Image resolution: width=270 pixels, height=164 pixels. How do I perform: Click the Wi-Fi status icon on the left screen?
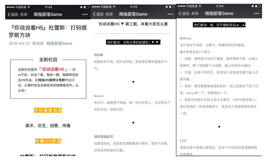[x=29, y=7]
